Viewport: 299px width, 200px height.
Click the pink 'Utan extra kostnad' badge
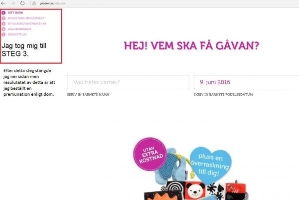[x=150, y=154]
